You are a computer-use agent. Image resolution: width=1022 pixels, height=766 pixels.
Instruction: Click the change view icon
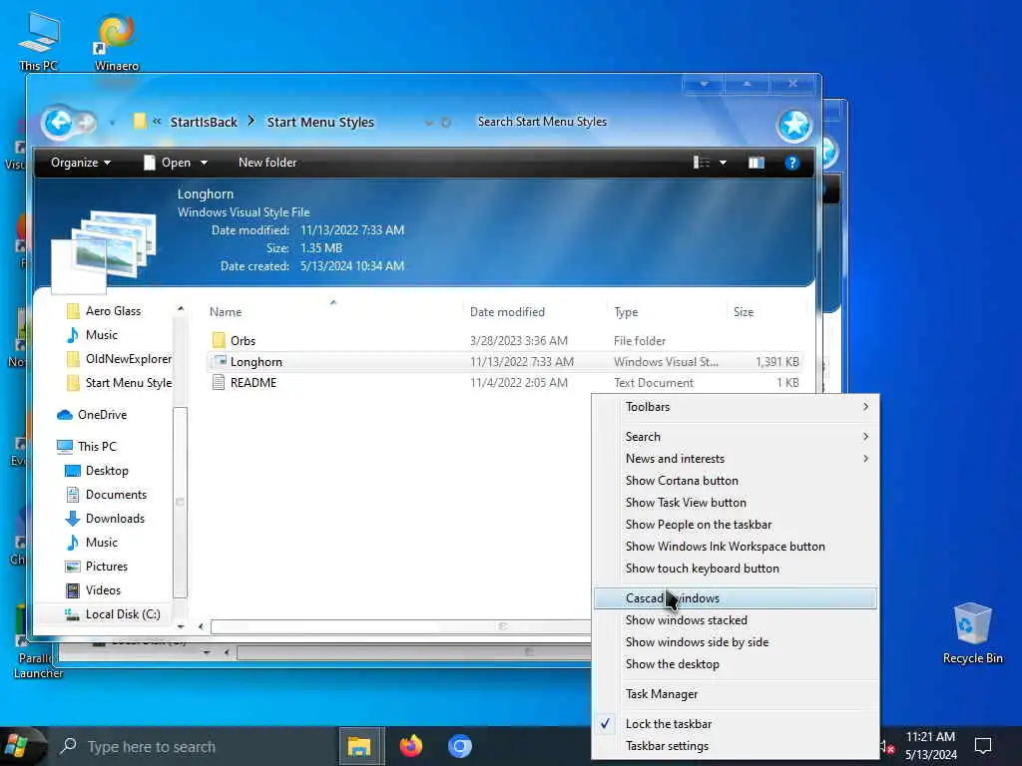tap(702, 163)
